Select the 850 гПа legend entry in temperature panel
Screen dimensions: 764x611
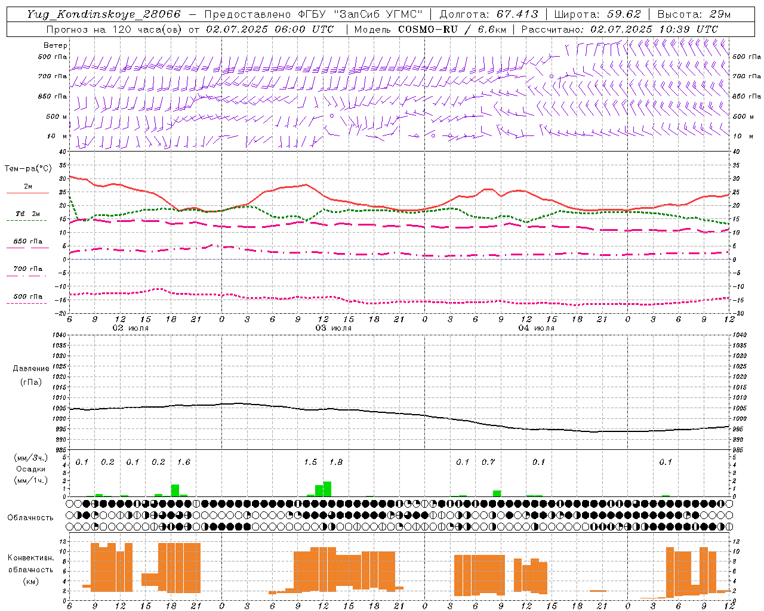click(x=27, y=242)
